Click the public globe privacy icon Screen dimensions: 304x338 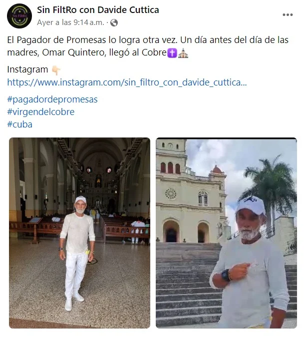coord(114,22)
